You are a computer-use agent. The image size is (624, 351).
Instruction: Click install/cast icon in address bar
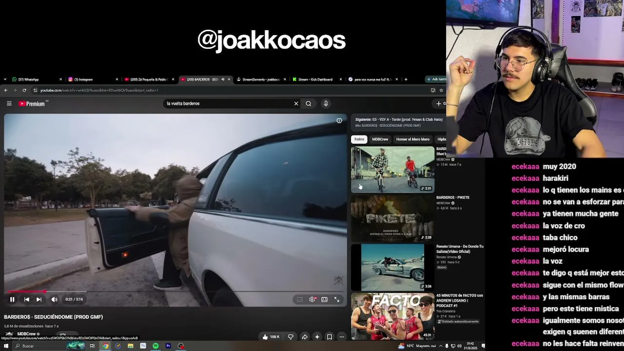click(433, 90)
